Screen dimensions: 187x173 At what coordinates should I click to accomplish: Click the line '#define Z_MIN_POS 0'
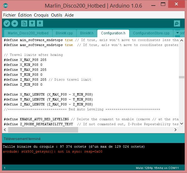(23, 84)
